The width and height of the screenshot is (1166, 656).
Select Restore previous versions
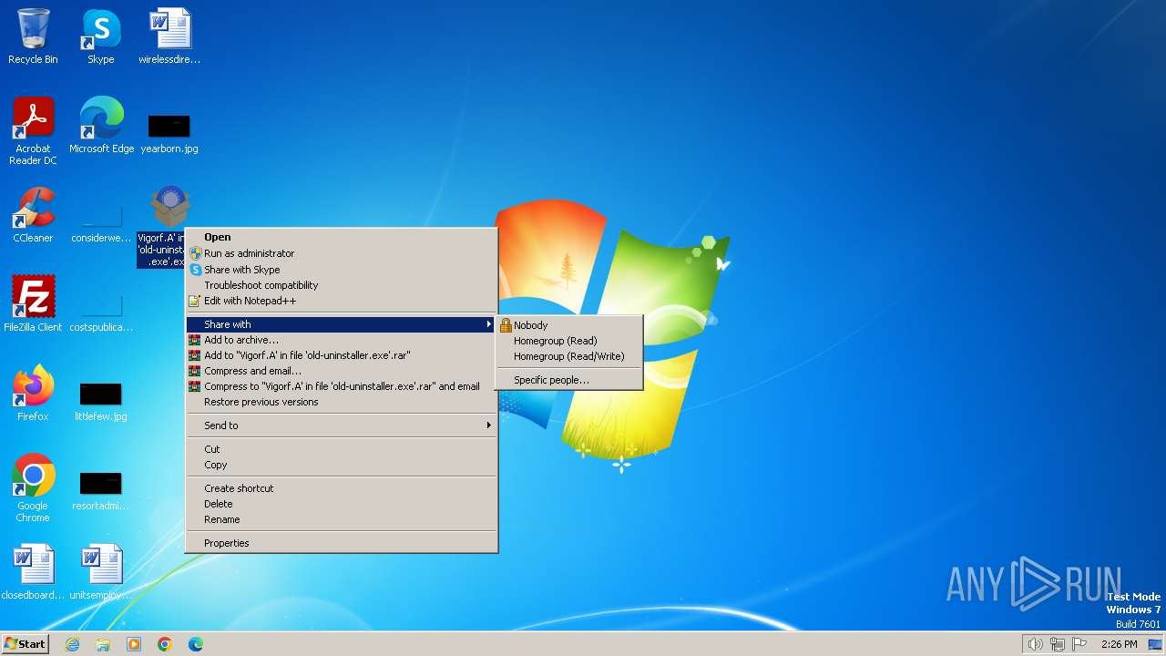tap(342, 402)
